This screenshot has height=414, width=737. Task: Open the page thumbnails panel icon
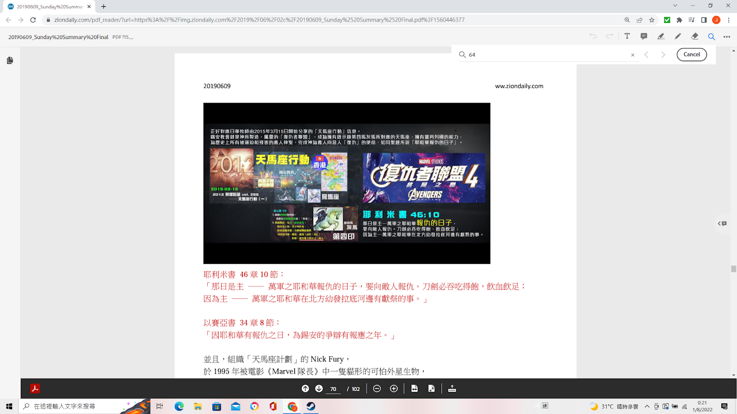[10, 60]
